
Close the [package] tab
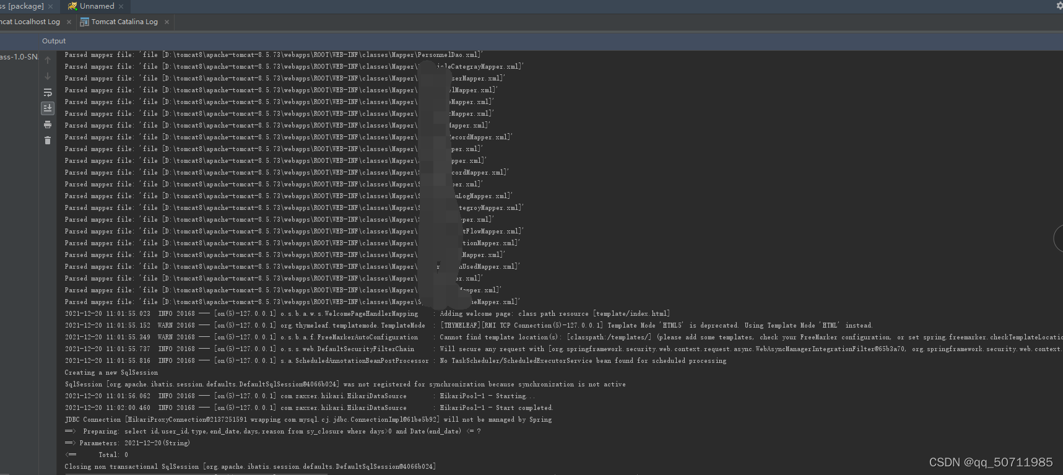(51, 6)
